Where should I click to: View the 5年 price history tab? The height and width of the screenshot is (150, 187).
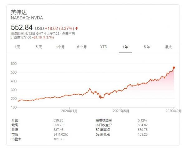pyautogui.click(x=147, y=47)
